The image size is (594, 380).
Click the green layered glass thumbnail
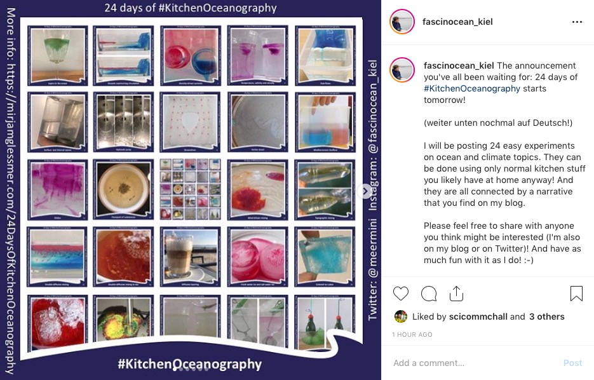[x=58, y=55]
